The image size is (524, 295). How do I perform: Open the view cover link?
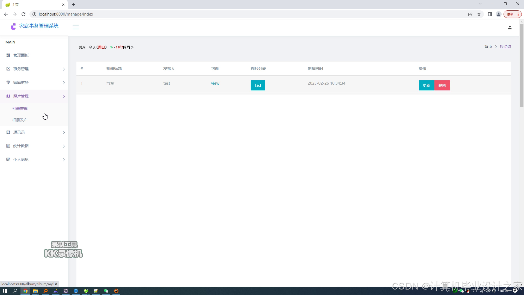[215, 83]
